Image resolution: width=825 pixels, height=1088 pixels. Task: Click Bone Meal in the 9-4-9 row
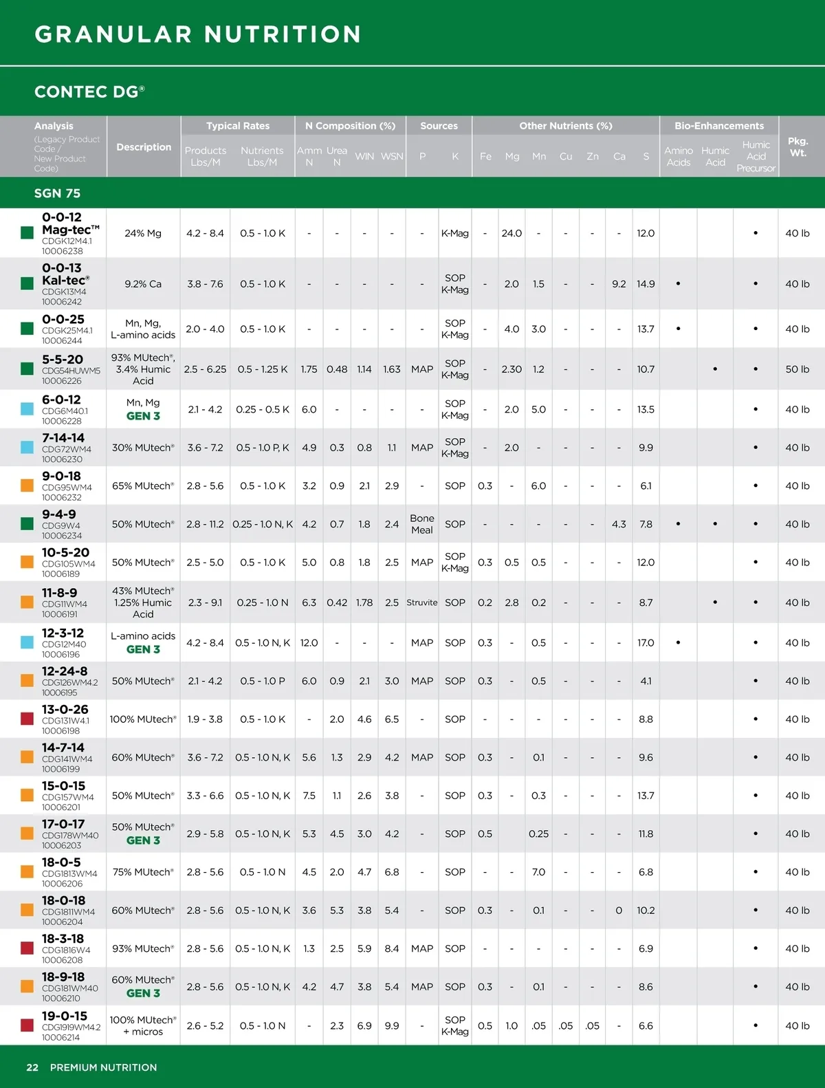pyautogui.click(x=422, y=524)
